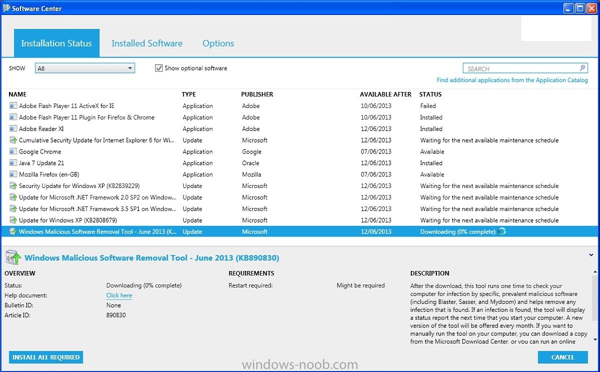Click the Google publisher cell
This screenshot has height=372, width=600.
[x=252, y=151]
